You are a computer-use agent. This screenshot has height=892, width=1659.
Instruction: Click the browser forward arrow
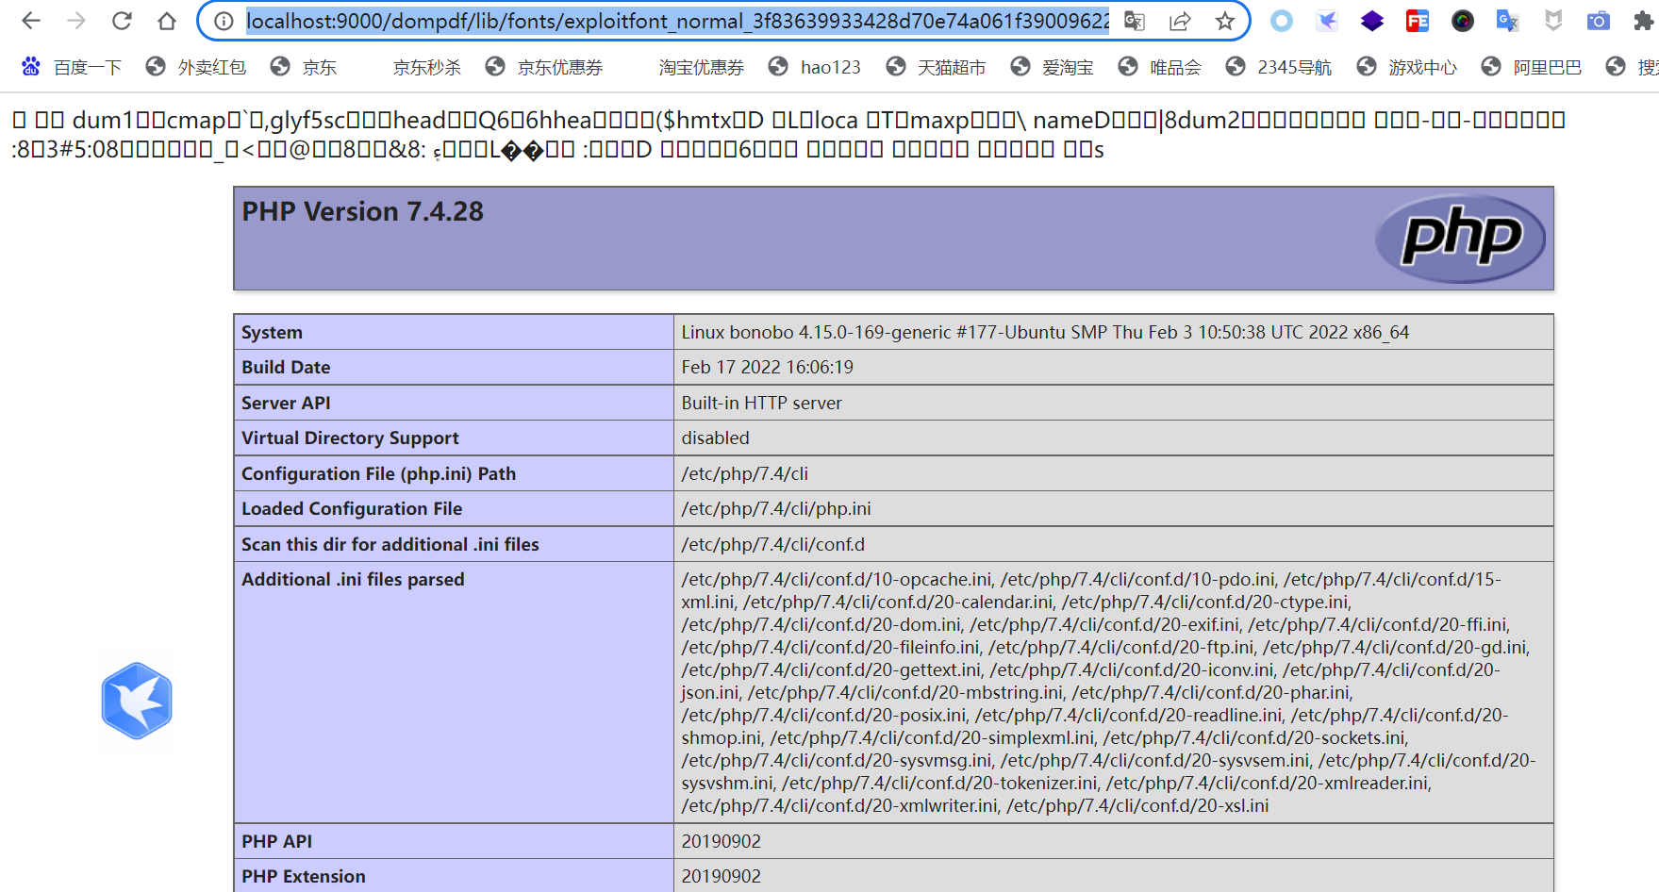click(x=76, y=21)
